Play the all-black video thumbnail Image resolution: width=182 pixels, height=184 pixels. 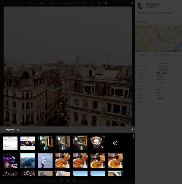[x=115, y=143]
